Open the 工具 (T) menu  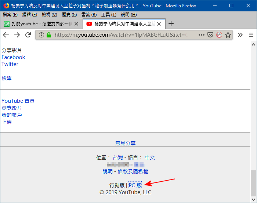pos(109,15)
